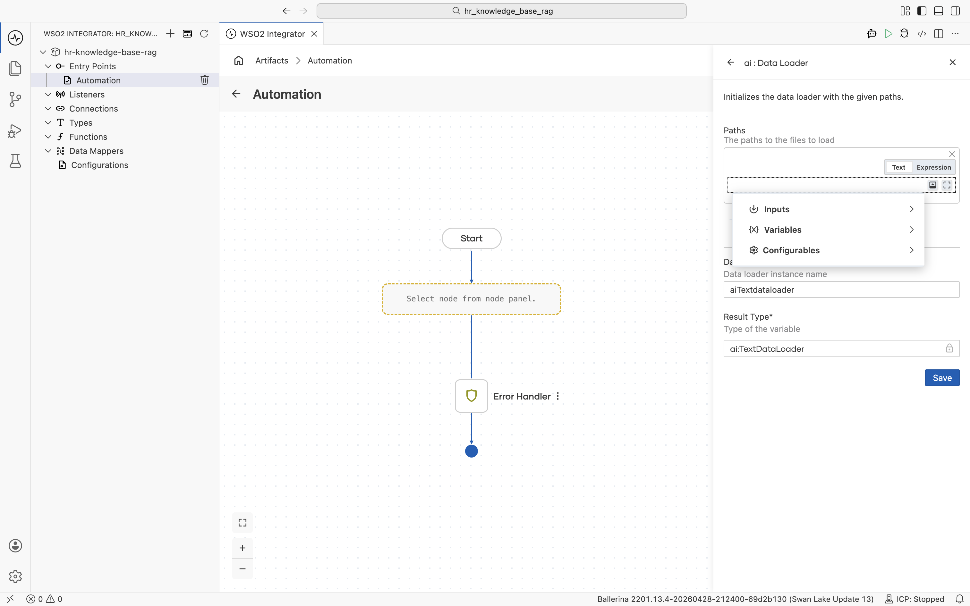The height and width of the screenshot is (606, 970).
Task: Click the Start node
Action: 472,239
